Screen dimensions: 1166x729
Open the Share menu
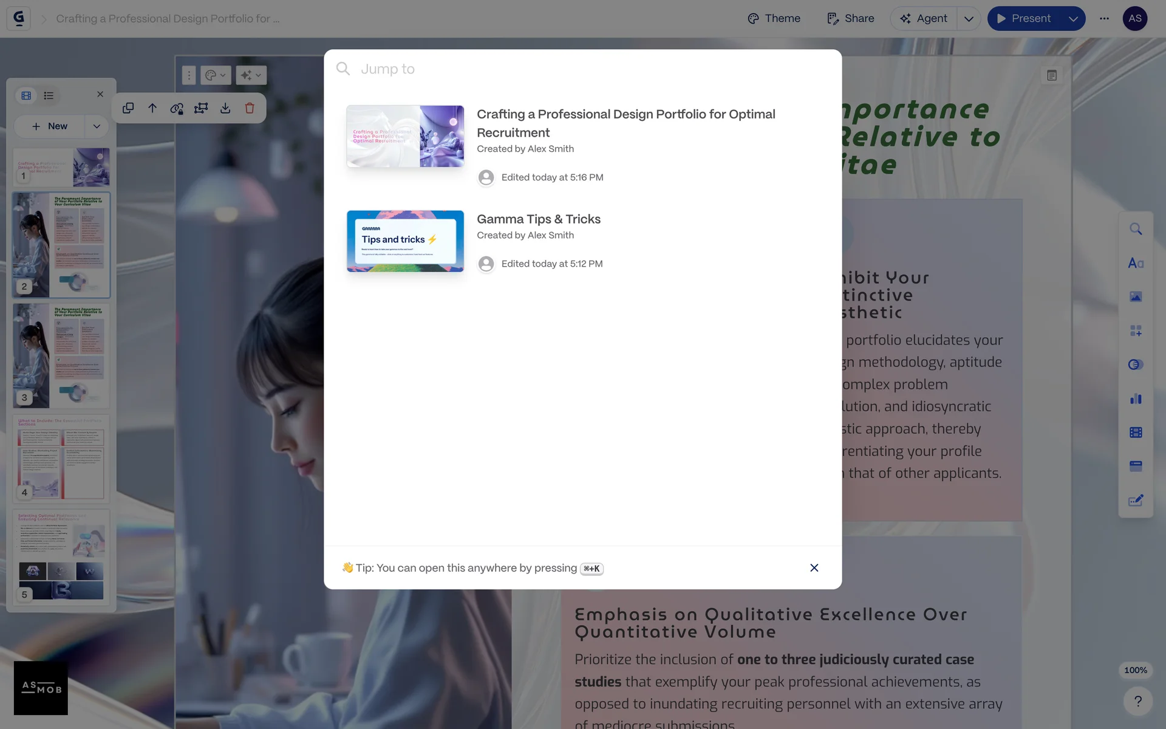pos(850,19)
